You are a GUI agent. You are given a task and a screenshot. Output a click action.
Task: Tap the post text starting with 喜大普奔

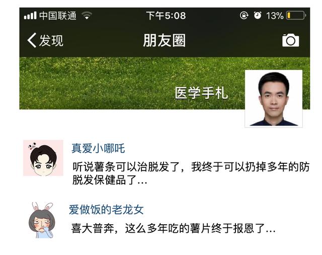173,228
